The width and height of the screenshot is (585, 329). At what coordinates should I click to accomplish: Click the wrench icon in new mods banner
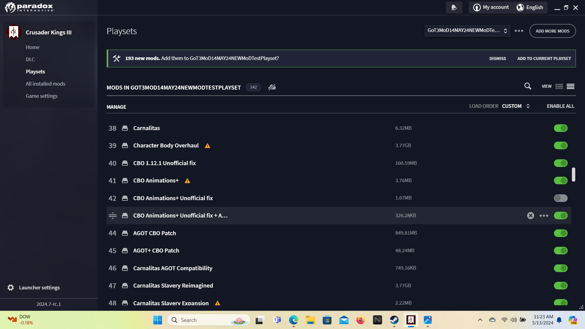(x=116, y=58)
